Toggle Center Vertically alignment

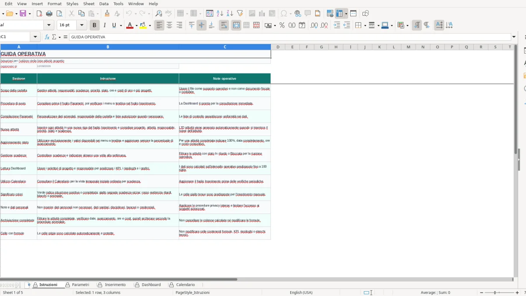coord(202,25)
